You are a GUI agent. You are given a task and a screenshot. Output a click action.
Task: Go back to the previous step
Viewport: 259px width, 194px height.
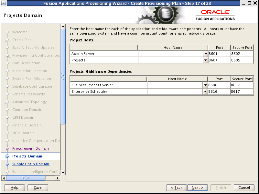pos(177,188)
